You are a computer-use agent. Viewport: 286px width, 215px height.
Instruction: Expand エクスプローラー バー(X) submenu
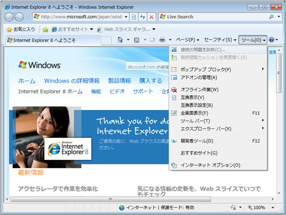218,129
